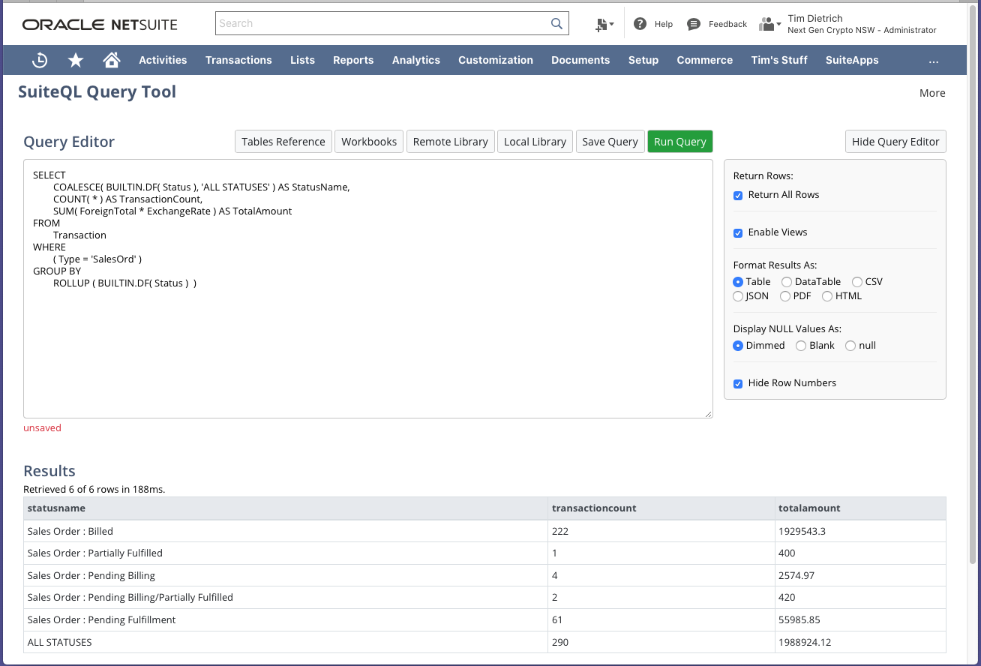The image size is (981, 666).
Task: Select the CSV format radio button
Action: (857, 282)
